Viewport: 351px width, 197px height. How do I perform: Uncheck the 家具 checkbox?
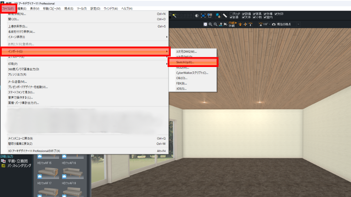[x=254, y=14]
